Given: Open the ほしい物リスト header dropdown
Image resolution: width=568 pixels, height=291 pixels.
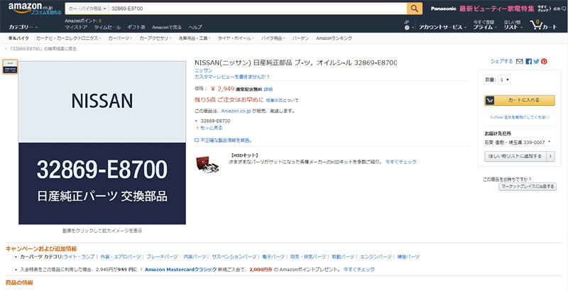Looking at the screenshot, I should [x=513, y=25].
